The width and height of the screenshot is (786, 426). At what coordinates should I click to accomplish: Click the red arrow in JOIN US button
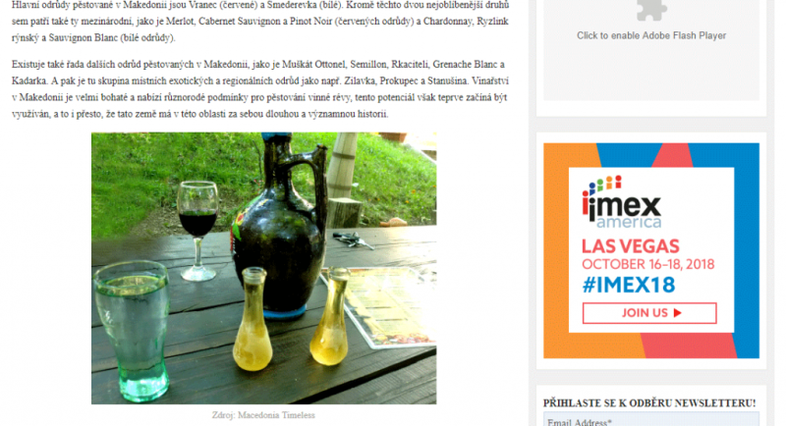coord(677,313)
